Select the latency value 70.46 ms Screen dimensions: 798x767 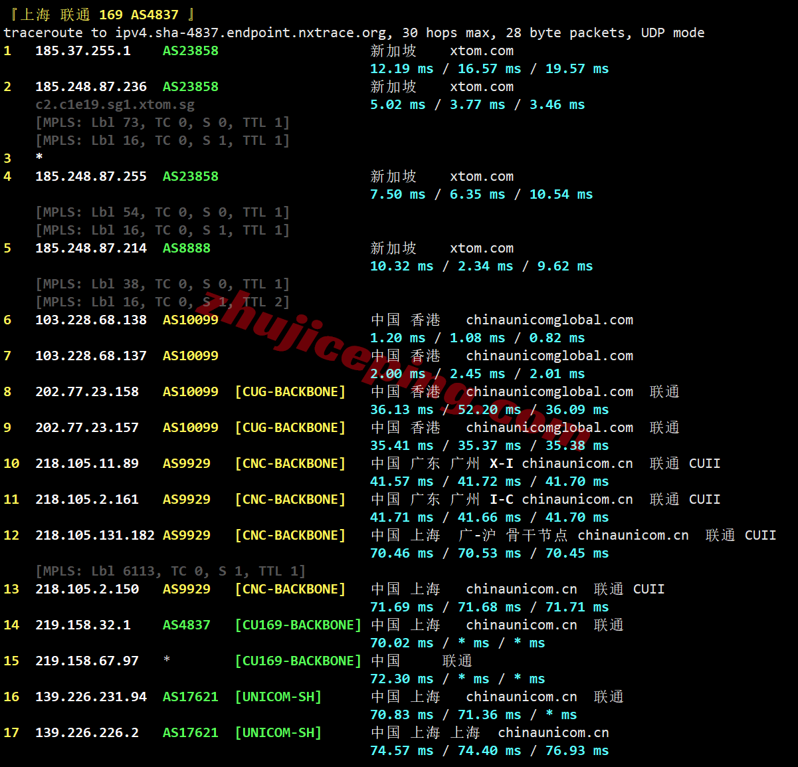(402, 553)
